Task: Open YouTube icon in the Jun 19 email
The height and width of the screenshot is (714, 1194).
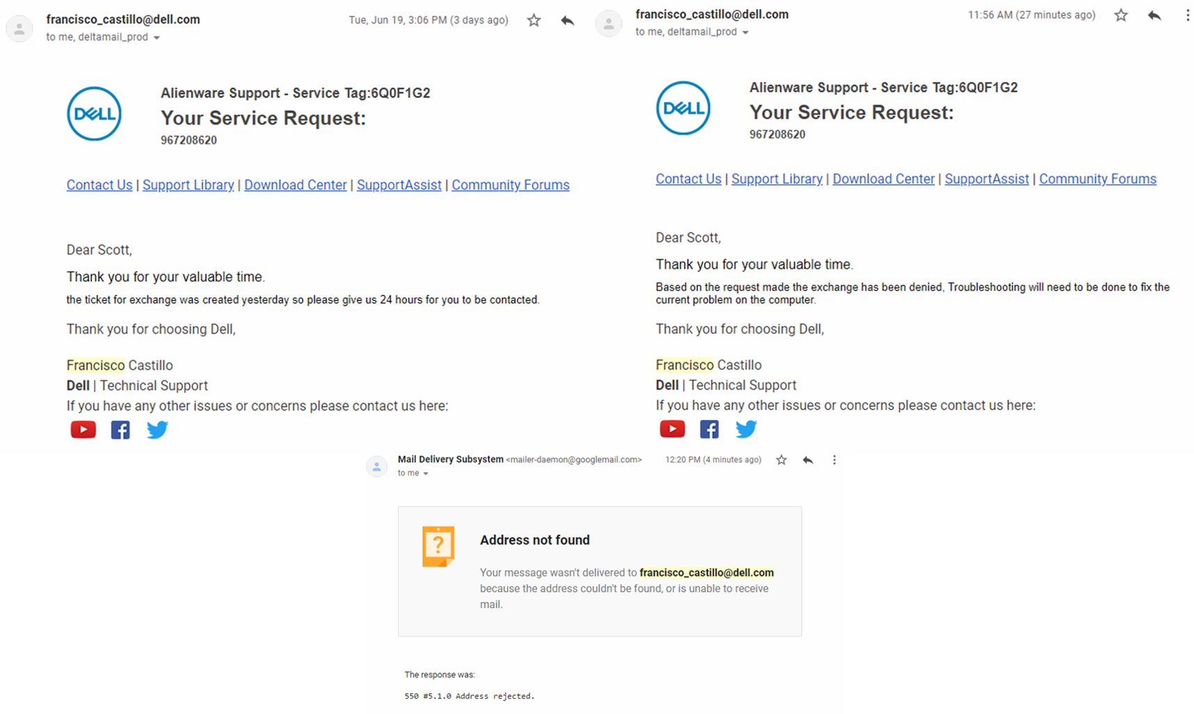Action: 83,430
